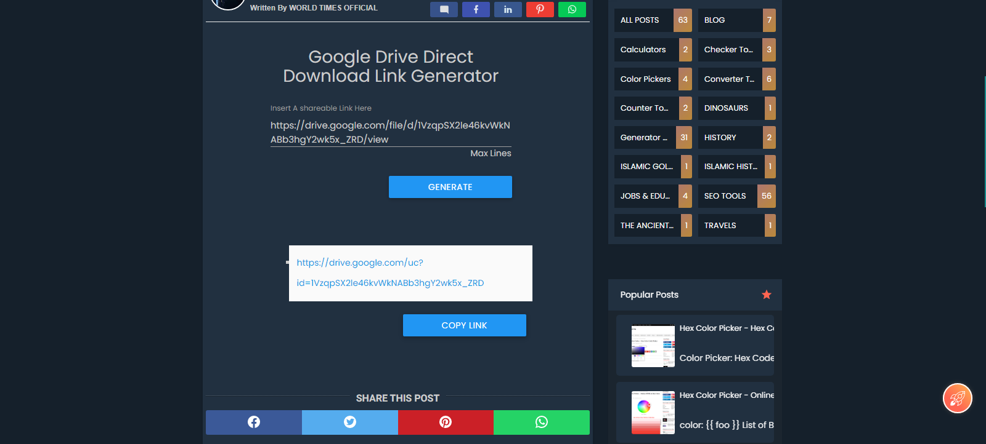Viewport: 986px width, 444px height.
Task: Click the 'Written By WORLD TIMES OFFICIAL' author line
Action: (314, 8)
